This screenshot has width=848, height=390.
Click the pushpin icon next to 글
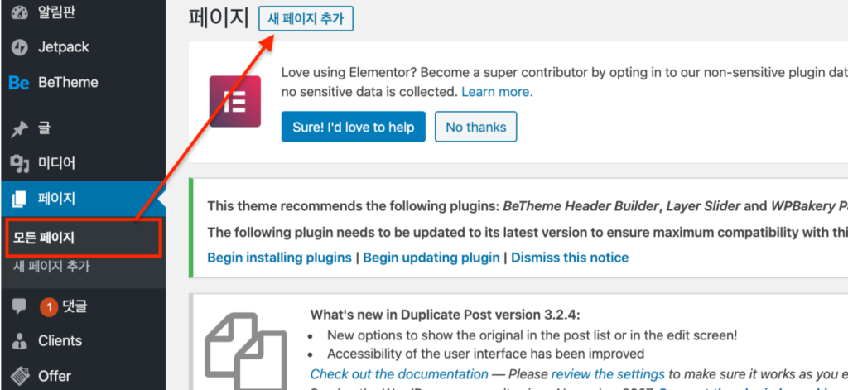coord(18,128)
